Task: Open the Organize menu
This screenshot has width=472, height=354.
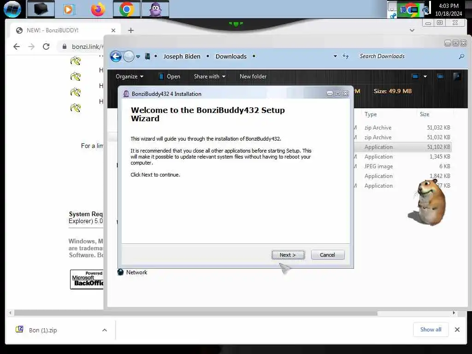Action: point(130,77)
